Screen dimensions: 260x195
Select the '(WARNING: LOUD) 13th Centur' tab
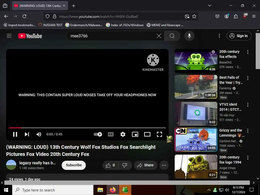[40, 6]
